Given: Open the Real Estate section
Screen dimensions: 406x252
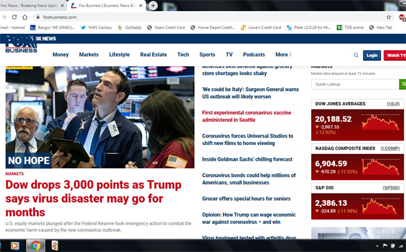Looking at the screenshot, I should (x=154, y=54).
